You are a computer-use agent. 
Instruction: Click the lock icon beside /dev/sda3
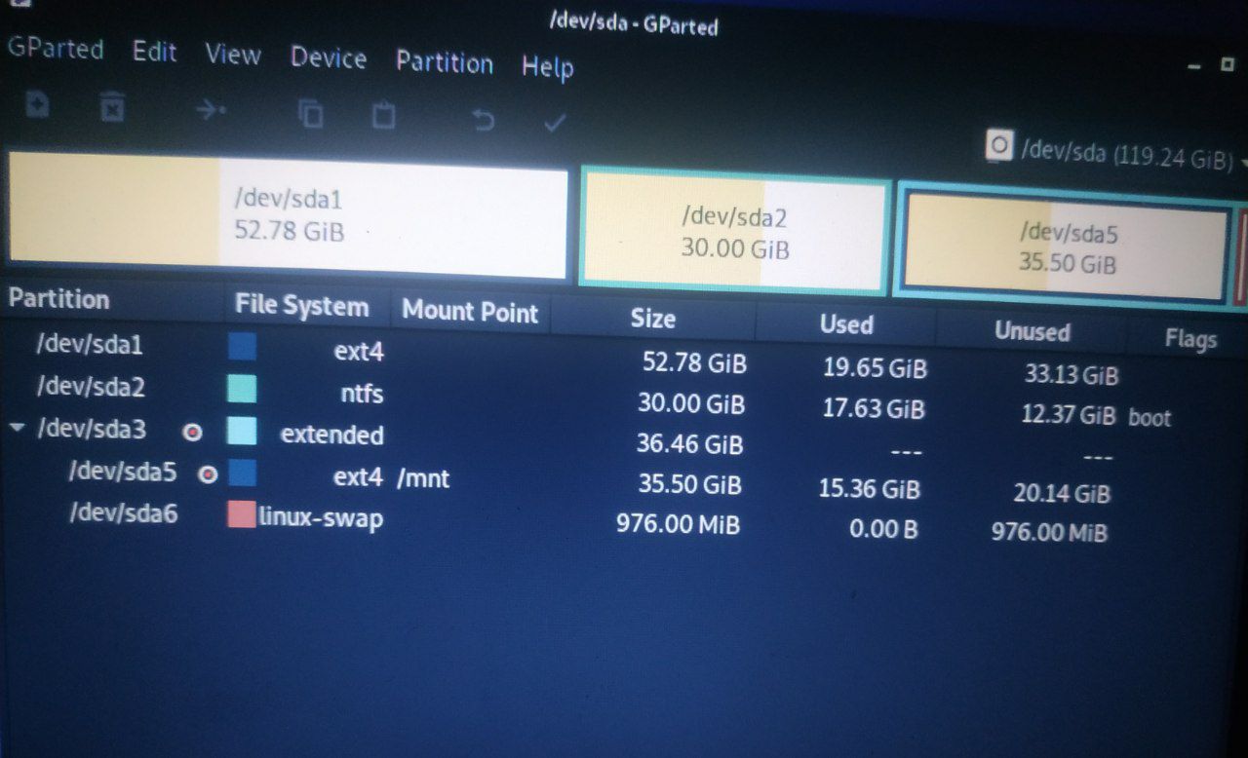point(193,432)
